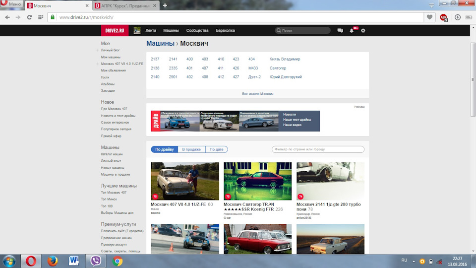Open Барахолка in the site menu
476x268 pixels.
click(x=225, y=30)
